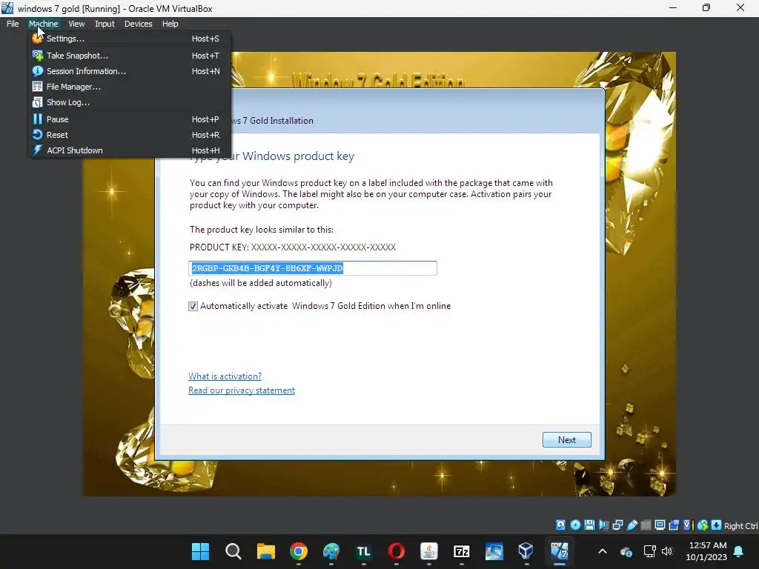Open VirtualBox Manager from the taskbar

click(526, 551)
